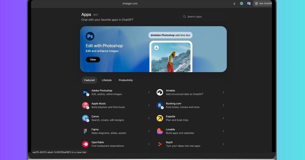The image size is (305, 160).
Task: Select the Booking.com app icon
Action: pyautogui.click(x=160, y=105)
